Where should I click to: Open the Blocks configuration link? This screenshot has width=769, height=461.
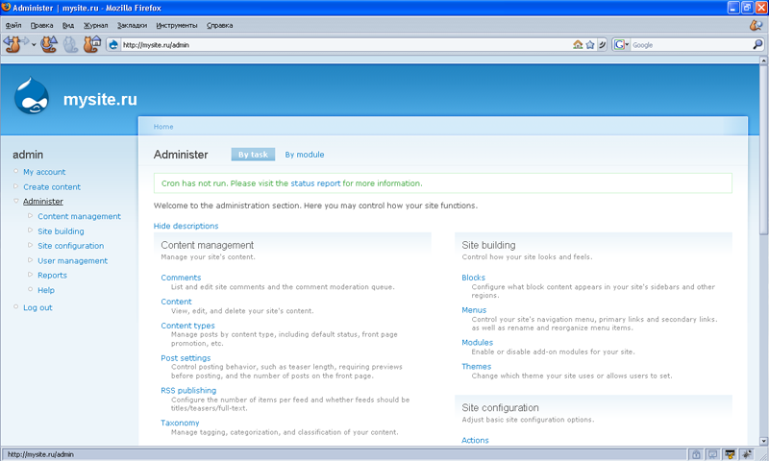(473, 278)
